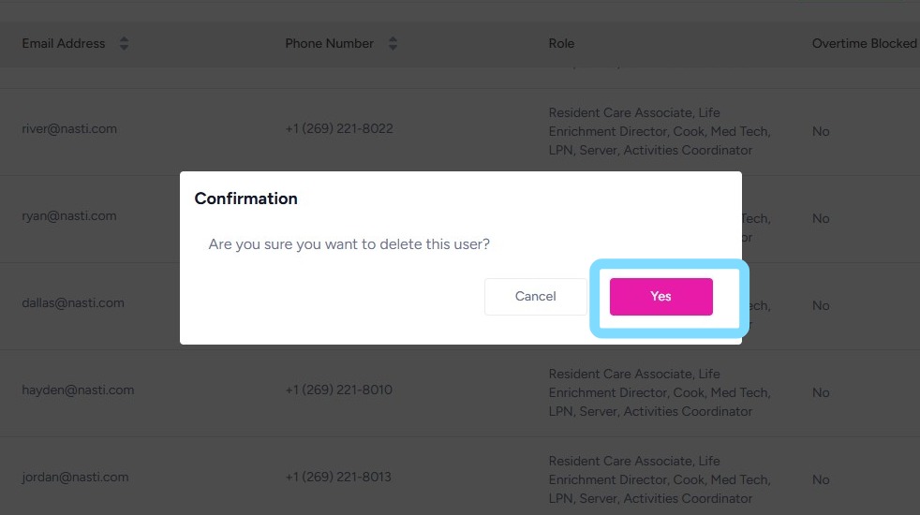The height and width of the screenshot is (515, 920).
Task: Click the delete user confirmation message
Action: click(x=349, y=244)
